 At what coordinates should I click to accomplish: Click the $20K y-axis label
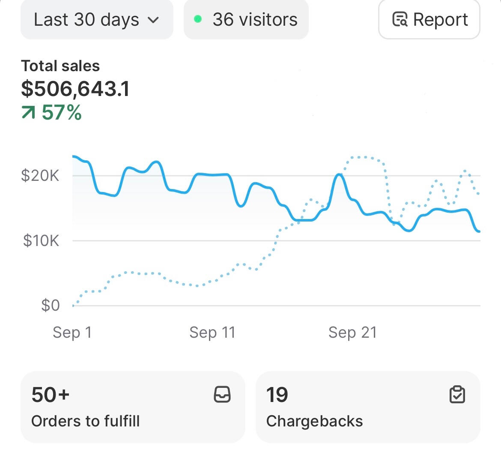coord(40,176)
